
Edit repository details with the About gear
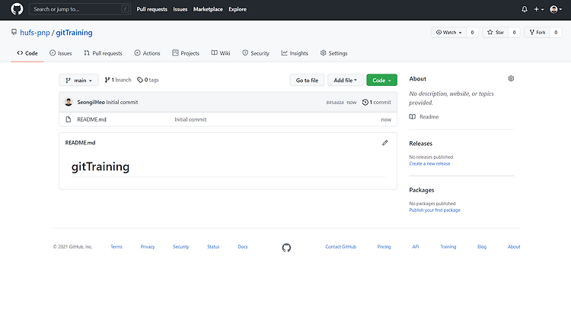[511, 78]
